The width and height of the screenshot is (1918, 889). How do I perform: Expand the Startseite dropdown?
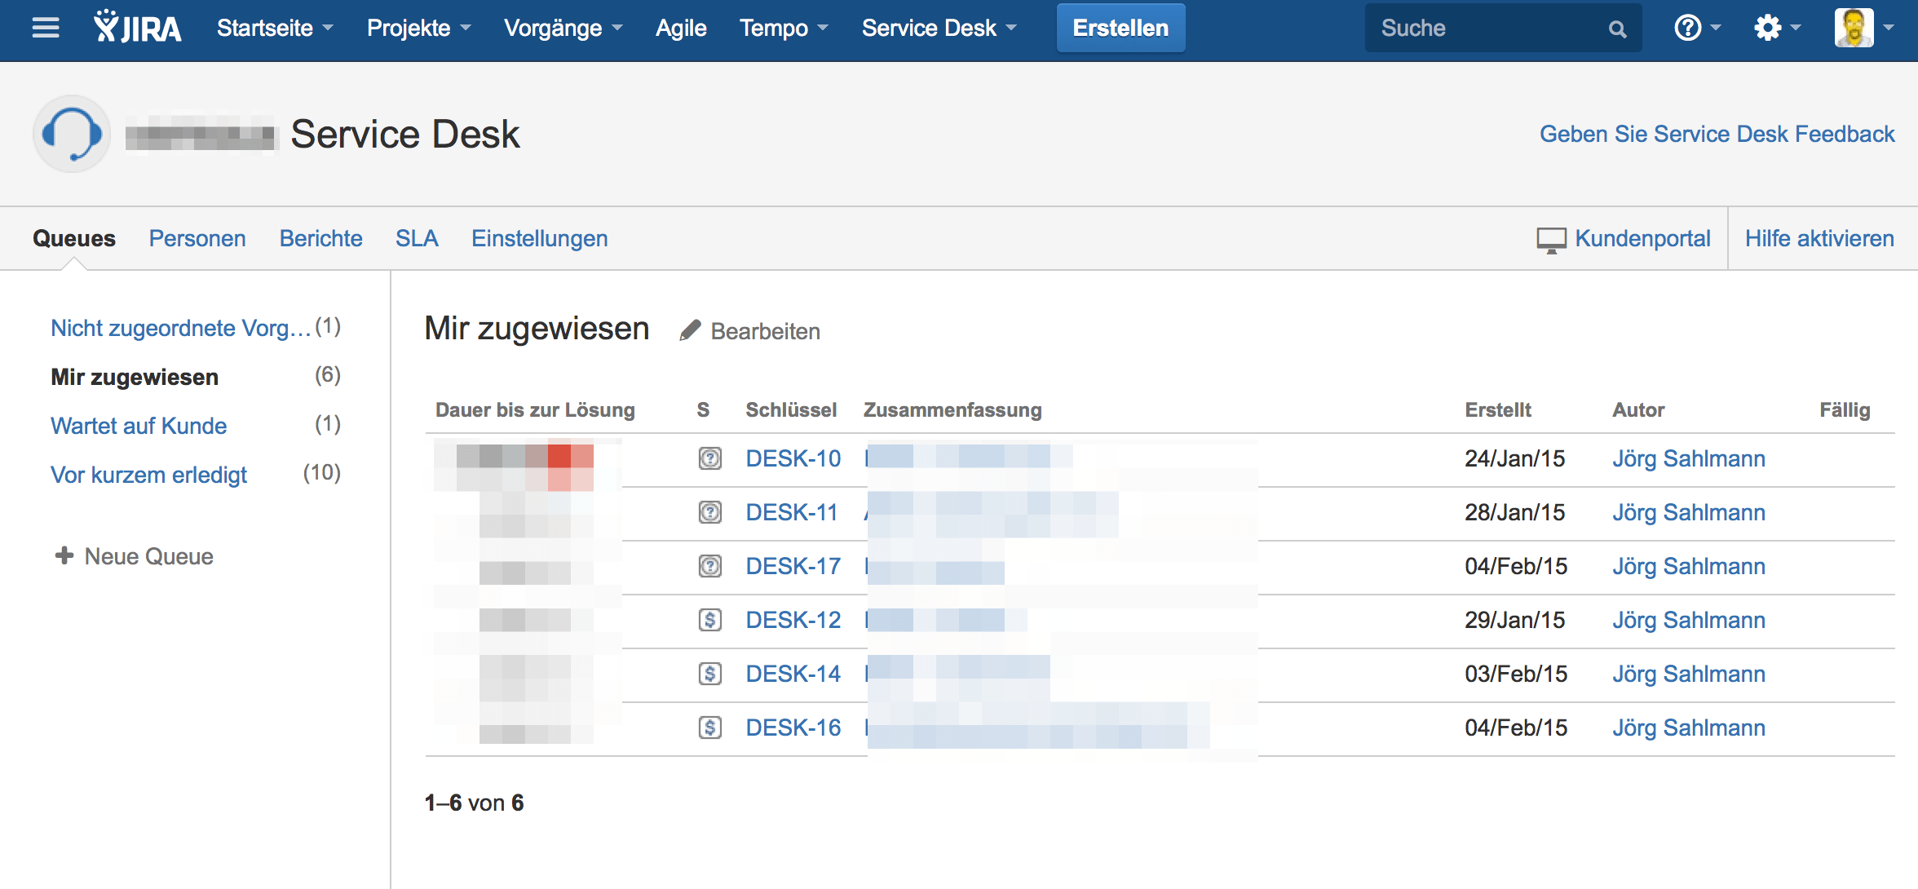click(x=275, y=29)
